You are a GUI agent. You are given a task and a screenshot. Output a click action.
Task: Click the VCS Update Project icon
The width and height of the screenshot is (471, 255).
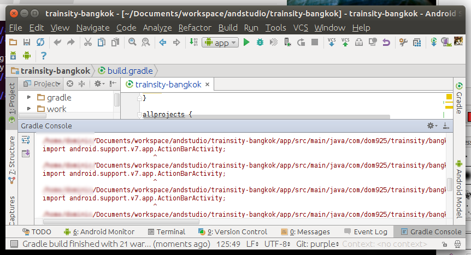pos(332,42)
